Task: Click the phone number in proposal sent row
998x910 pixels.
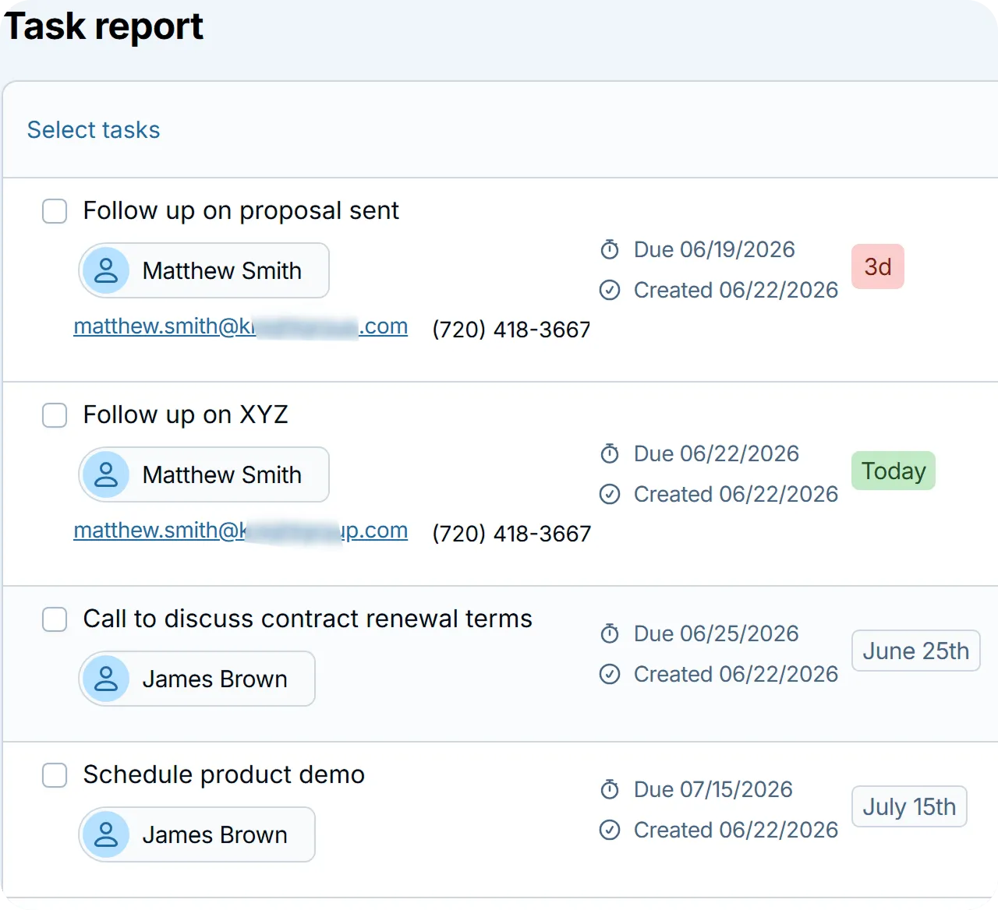Action: click(x=511, y=330)
